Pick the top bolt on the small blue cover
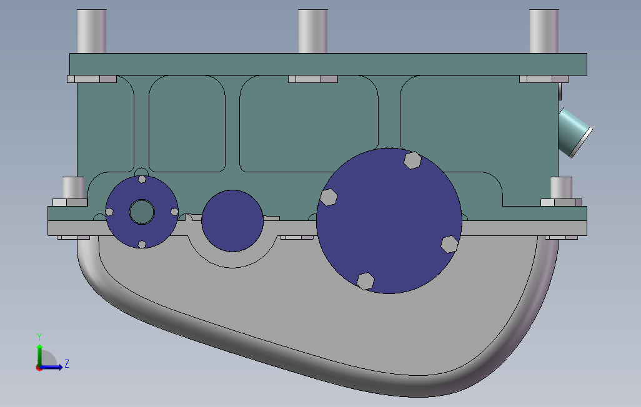Image resolution: width=641 pixels, height=407 pixels. tap(142, 179)
